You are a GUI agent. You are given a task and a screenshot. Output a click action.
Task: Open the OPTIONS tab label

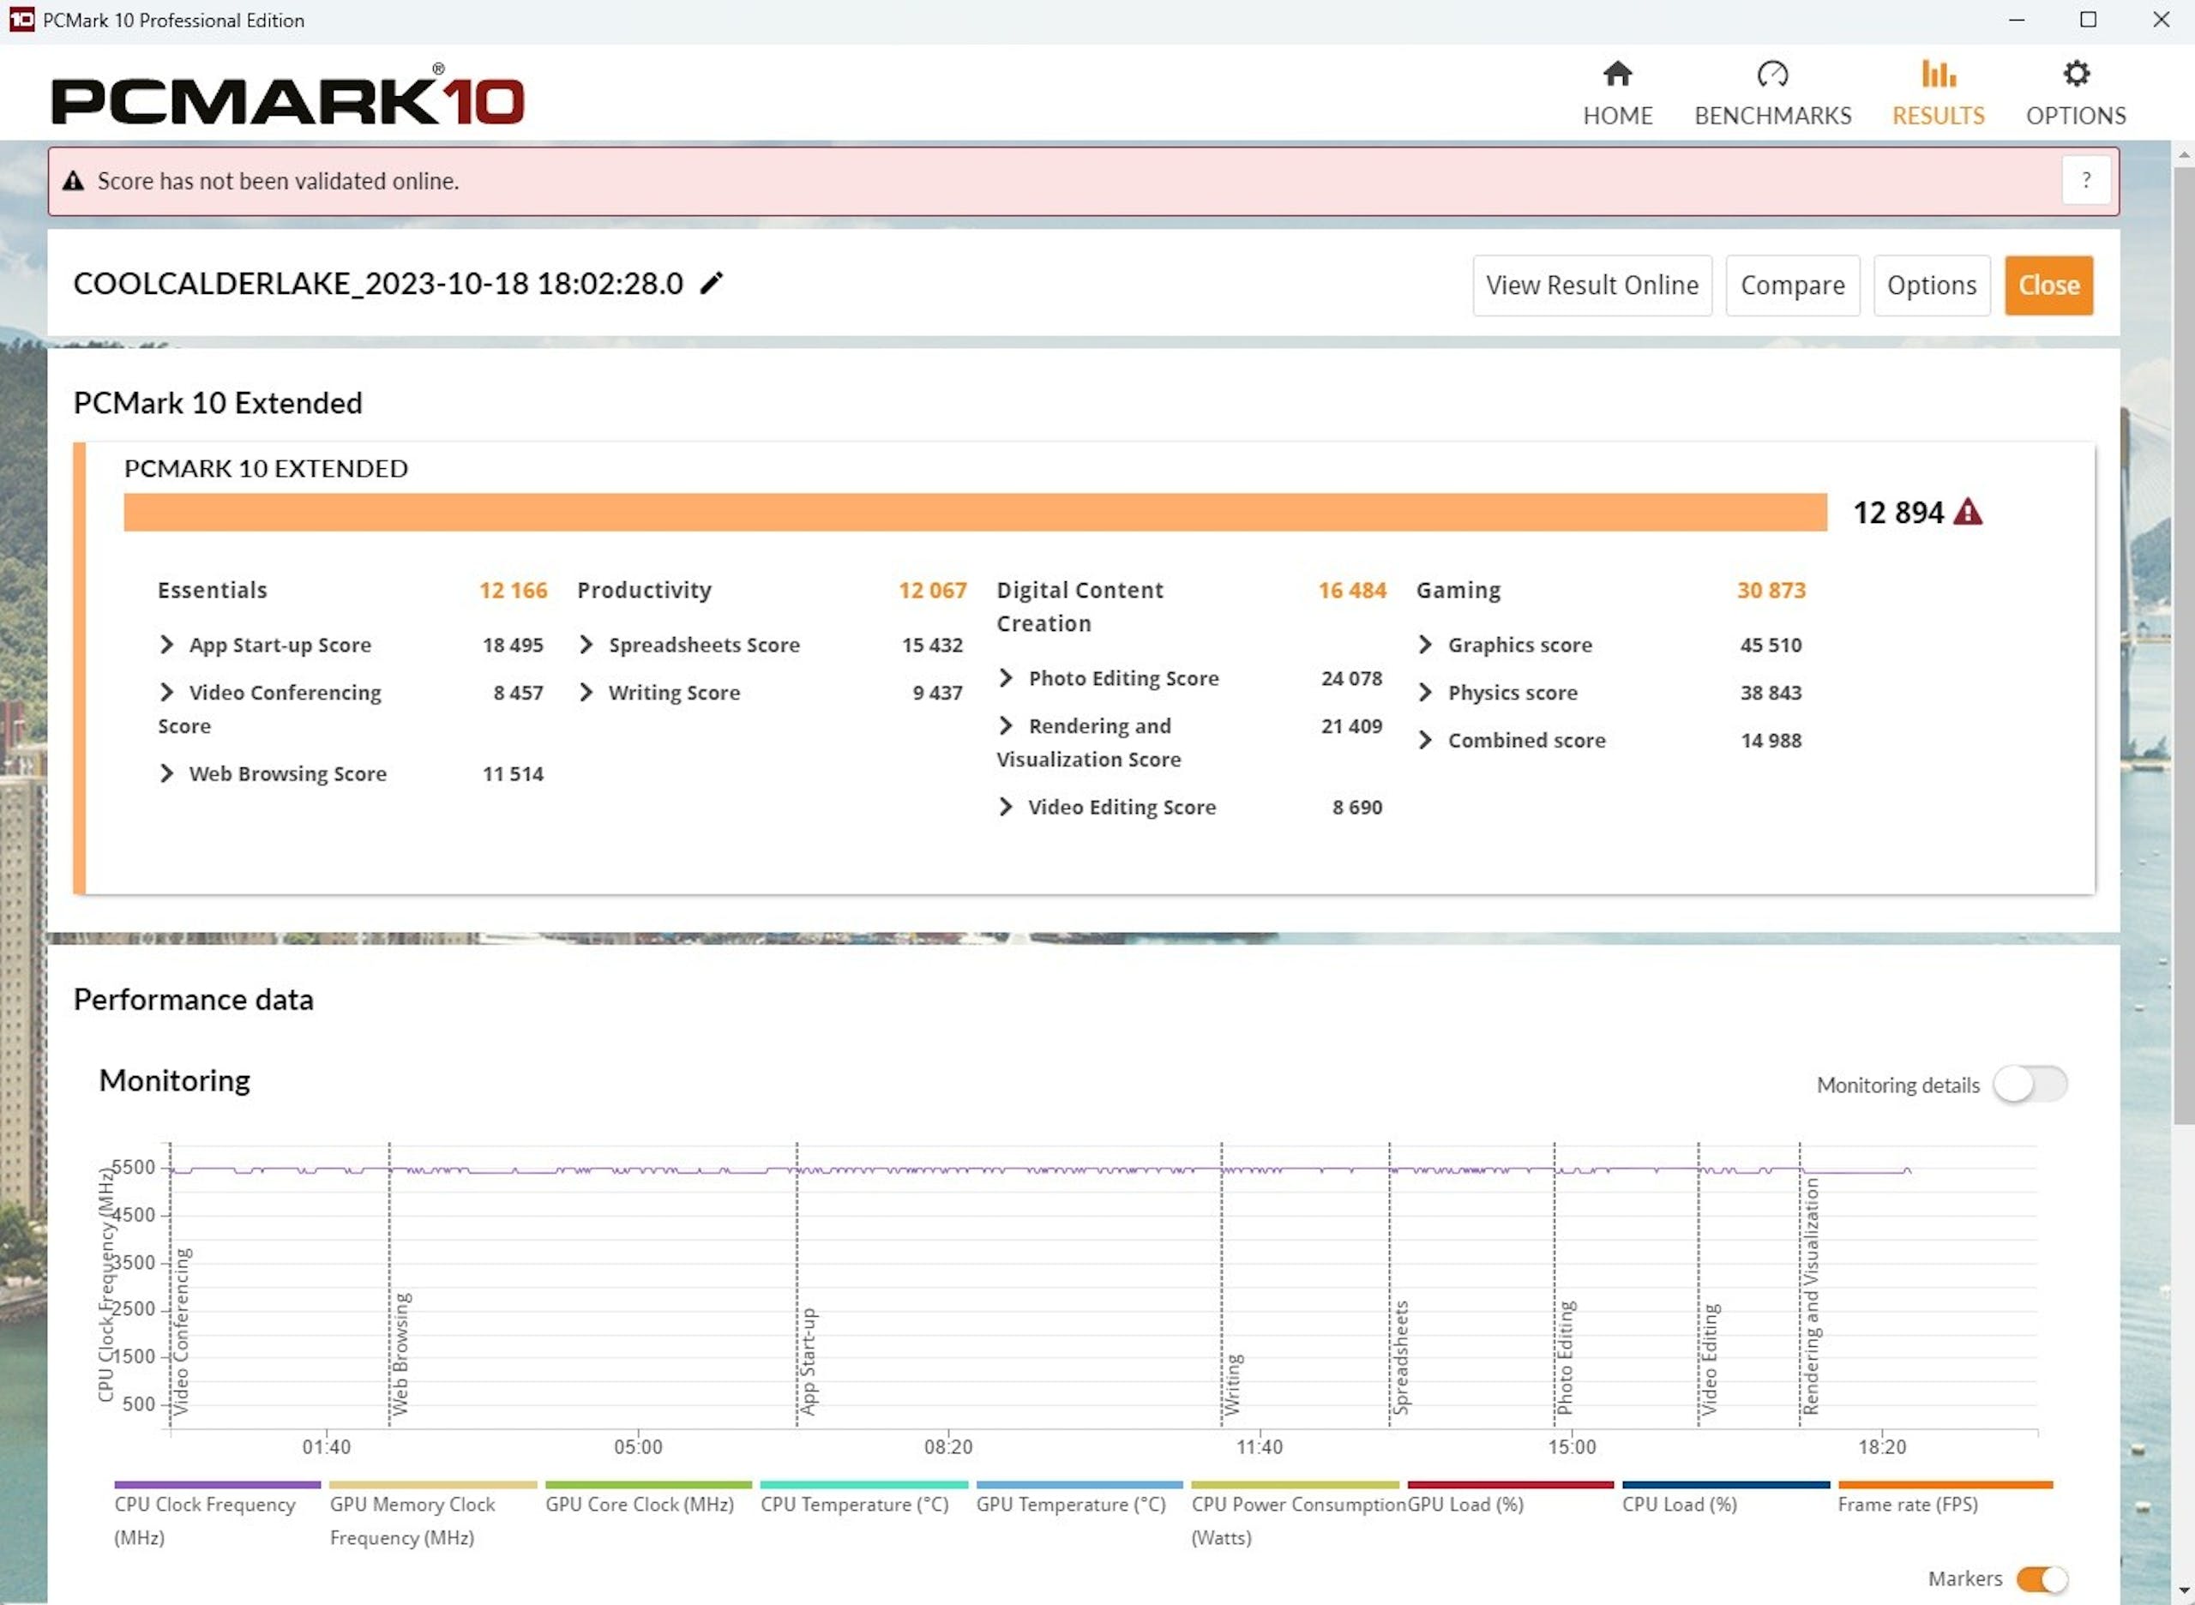coord(2076,116)
